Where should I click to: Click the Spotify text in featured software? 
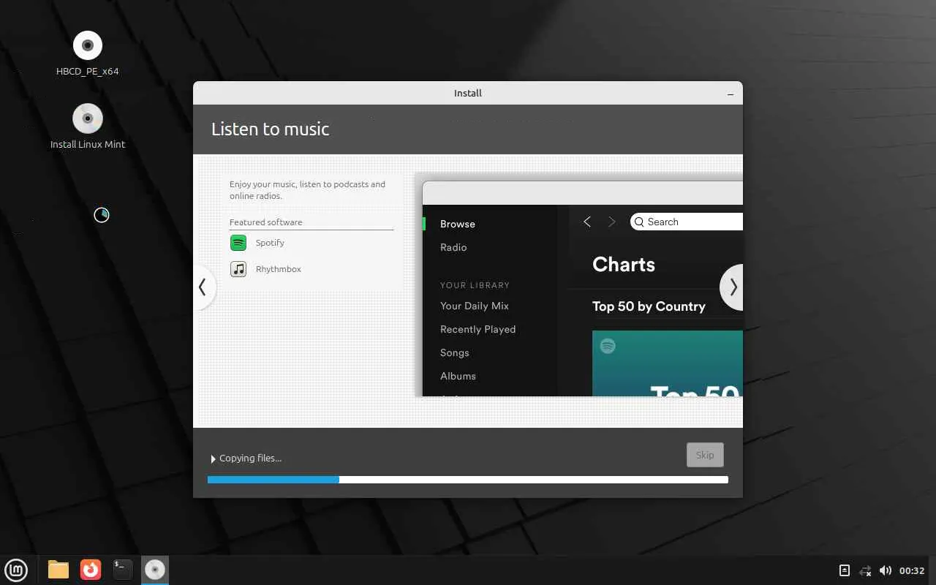tap(270, 243)
